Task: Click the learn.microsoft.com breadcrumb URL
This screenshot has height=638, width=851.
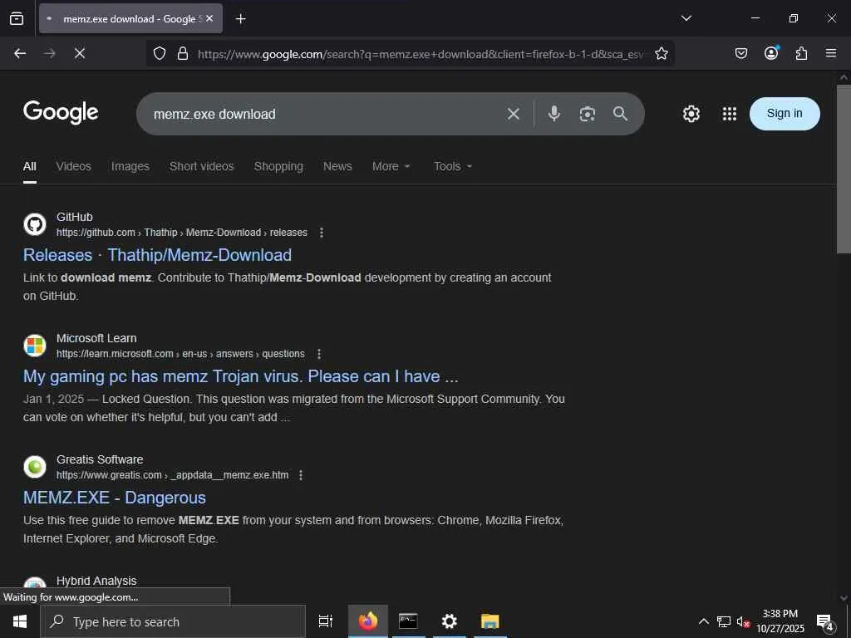Action: [180, 354]
